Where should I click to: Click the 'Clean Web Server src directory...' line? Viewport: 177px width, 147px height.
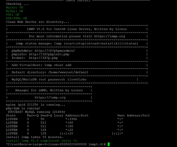37,22
